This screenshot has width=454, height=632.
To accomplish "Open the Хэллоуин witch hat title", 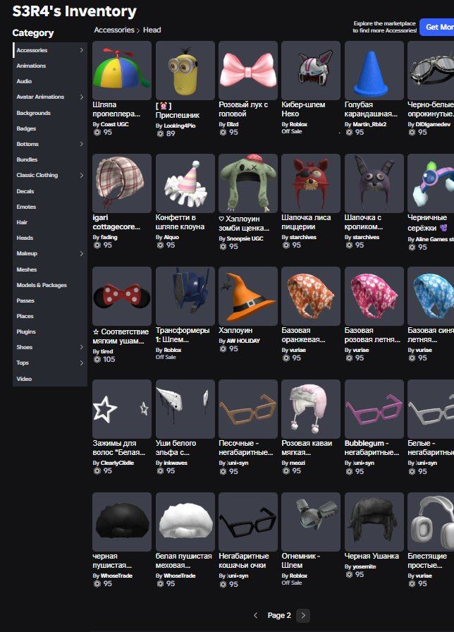I will [x=235, y=330].
